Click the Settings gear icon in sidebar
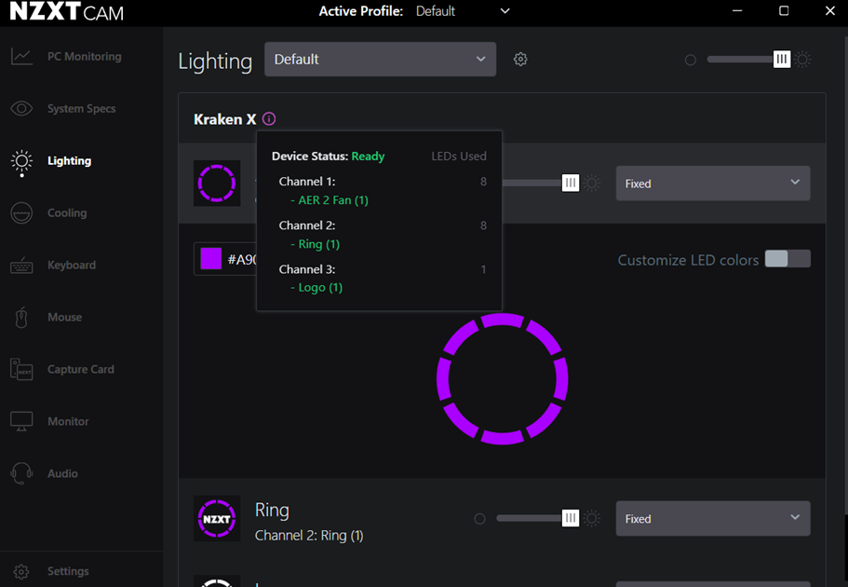This screenshot has height=587, width=848. pos(21,571)
